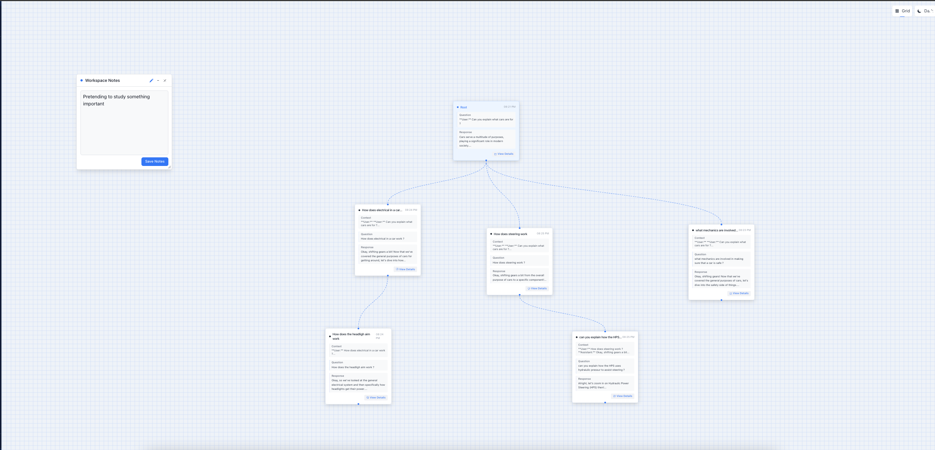Open View Details on the HPS node
Image resolution: width=935 pixels, height=450 pixels.
point(623,396)
